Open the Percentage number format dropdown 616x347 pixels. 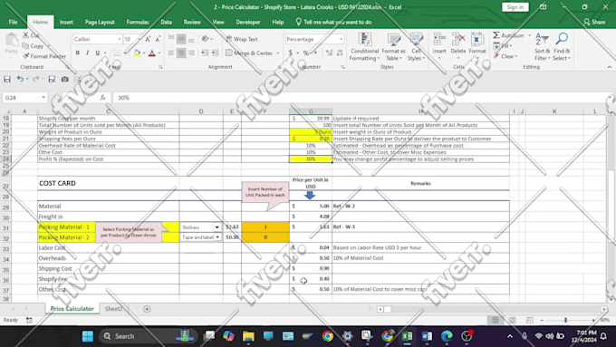(x=341, y=39)
